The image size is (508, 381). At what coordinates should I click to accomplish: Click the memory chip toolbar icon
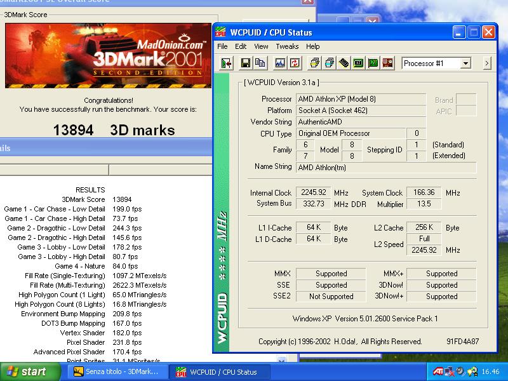coord(344,63)
